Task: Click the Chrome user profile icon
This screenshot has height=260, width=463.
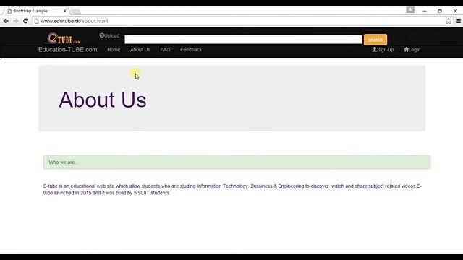Action: [410, 10]
